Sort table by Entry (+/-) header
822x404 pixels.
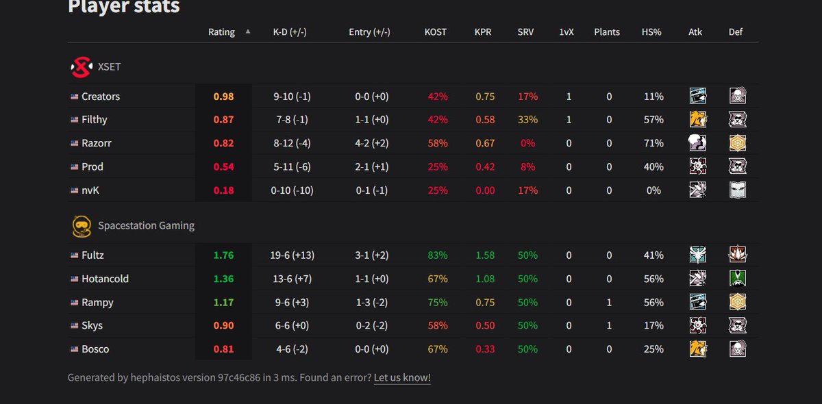(x=369, y=31)
